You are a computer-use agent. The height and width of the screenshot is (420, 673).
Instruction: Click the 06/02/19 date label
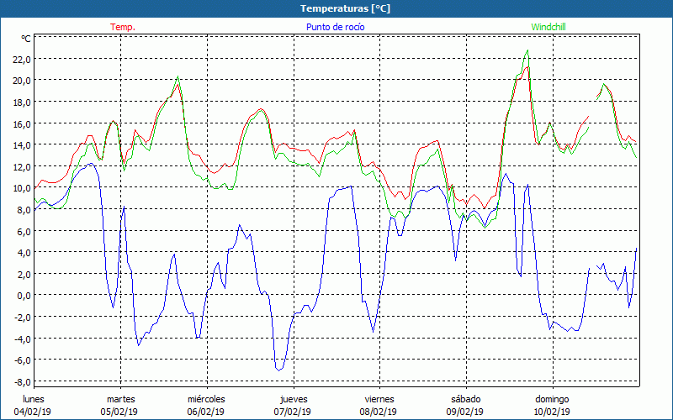(x=206, y=412)
